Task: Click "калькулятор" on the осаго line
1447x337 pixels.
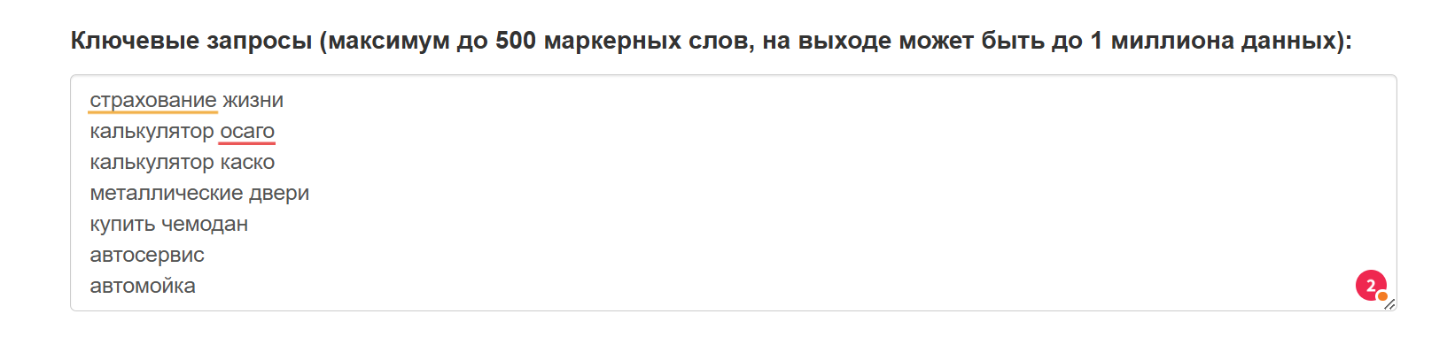Action: click(152, 132)
